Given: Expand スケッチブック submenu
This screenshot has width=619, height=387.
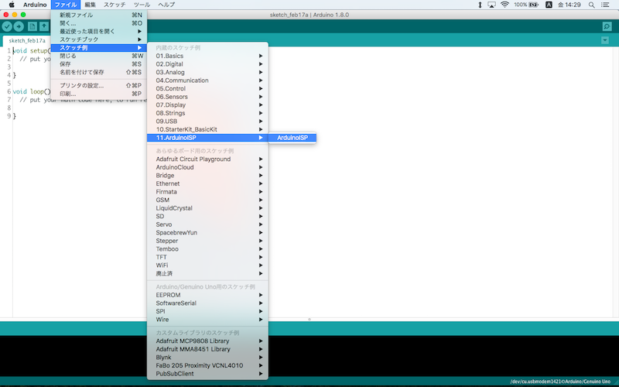Looking at the screenshot, I should [99, 39].
